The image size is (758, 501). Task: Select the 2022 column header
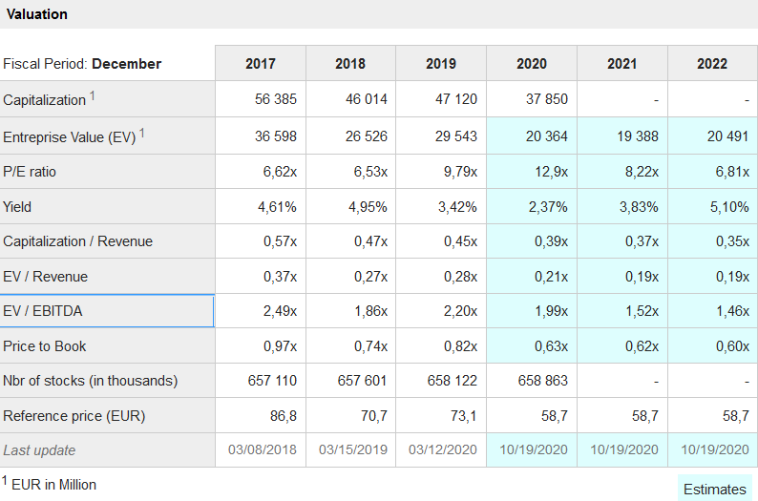point(712,64)
